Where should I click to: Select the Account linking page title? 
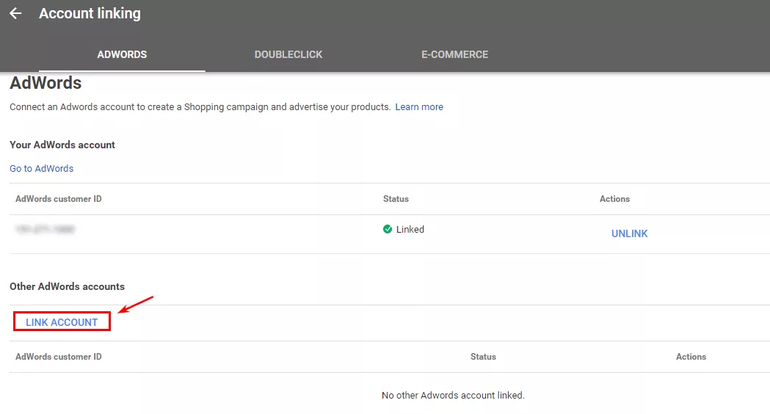coord(90,13)
